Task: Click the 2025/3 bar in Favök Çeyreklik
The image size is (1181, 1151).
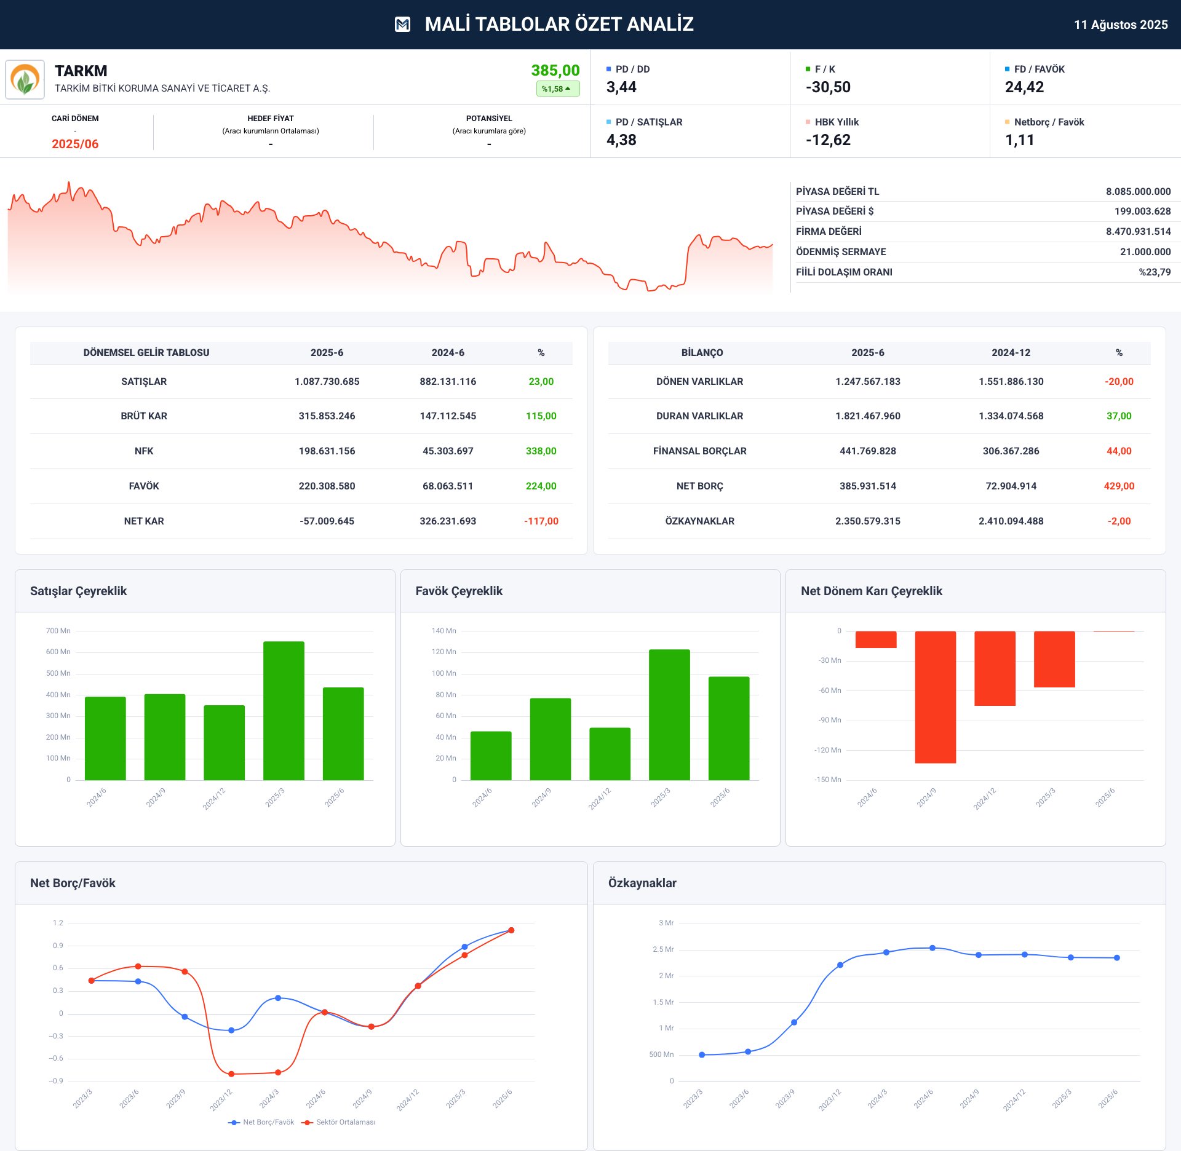Action: point(669,714)
